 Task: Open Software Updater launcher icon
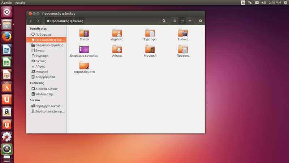(7, 149)
